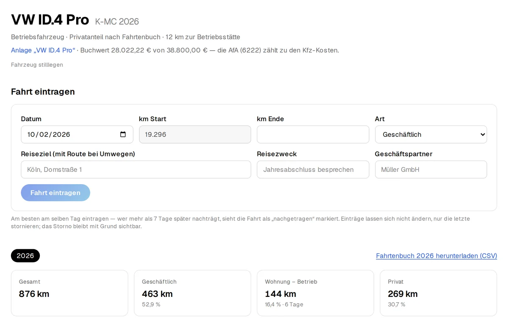Download Fahrtenbuch 2026 as CSV
Image resolution: width=508 pixels, height=329 pixels.
pos(436,256)
